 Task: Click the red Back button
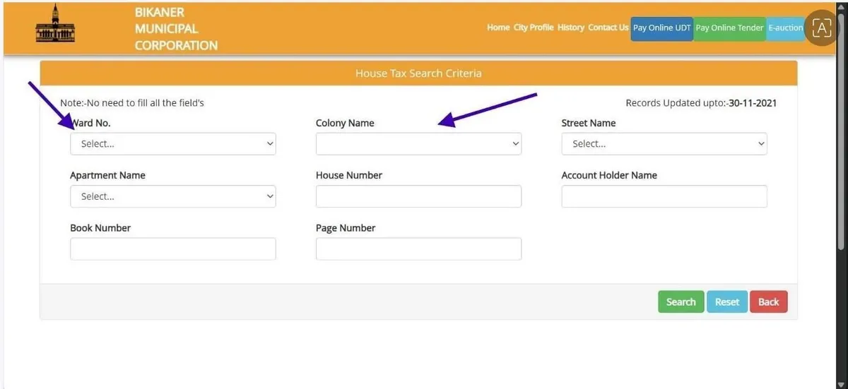[x=768, y=302]
